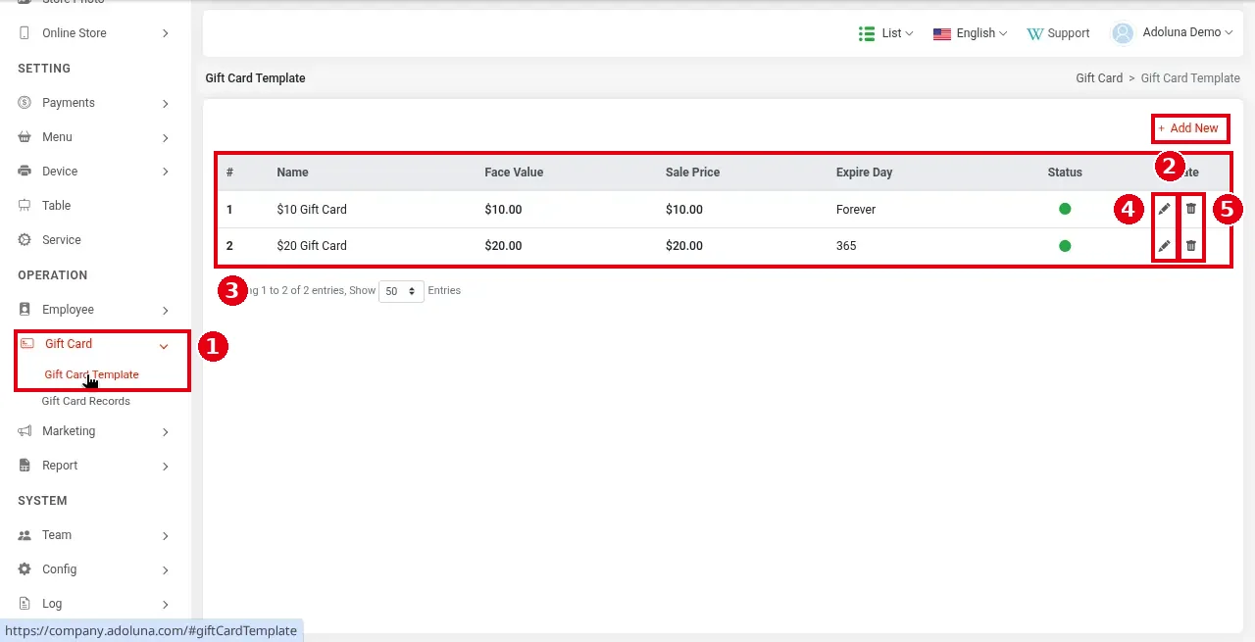Delete the $10 Gift Card with trash icon
Image resolution: width=1255 pixels, height=642 pixels.
pos(1191,209)
